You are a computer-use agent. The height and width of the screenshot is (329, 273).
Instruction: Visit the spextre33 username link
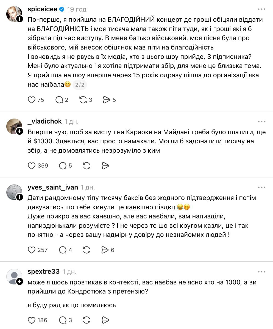click(x=43, y=272)
